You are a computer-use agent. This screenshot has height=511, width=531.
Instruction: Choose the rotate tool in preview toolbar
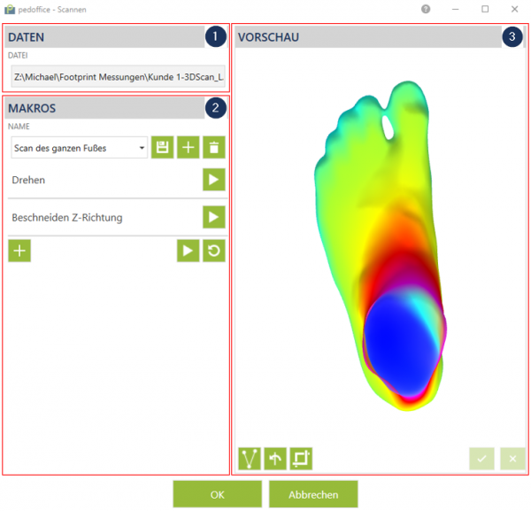pyautogui.click(x=275, y=459)
